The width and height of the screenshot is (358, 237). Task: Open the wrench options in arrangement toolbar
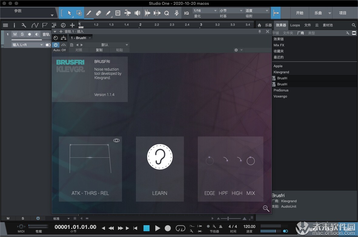point(24,25)
